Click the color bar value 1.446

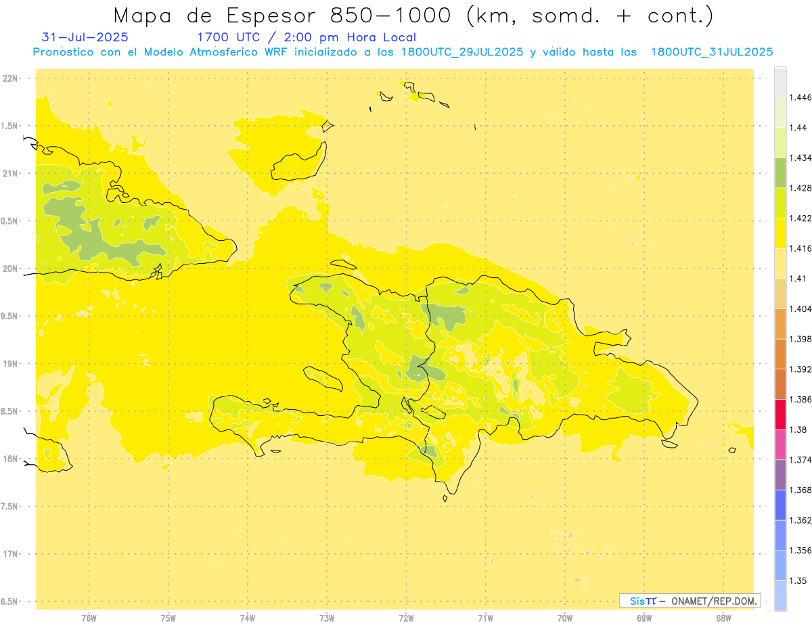pos(802,97)
